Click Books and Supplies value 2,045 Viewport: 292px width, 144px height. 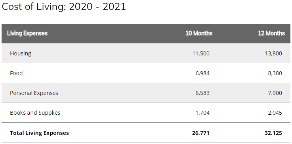click(275, 113)
